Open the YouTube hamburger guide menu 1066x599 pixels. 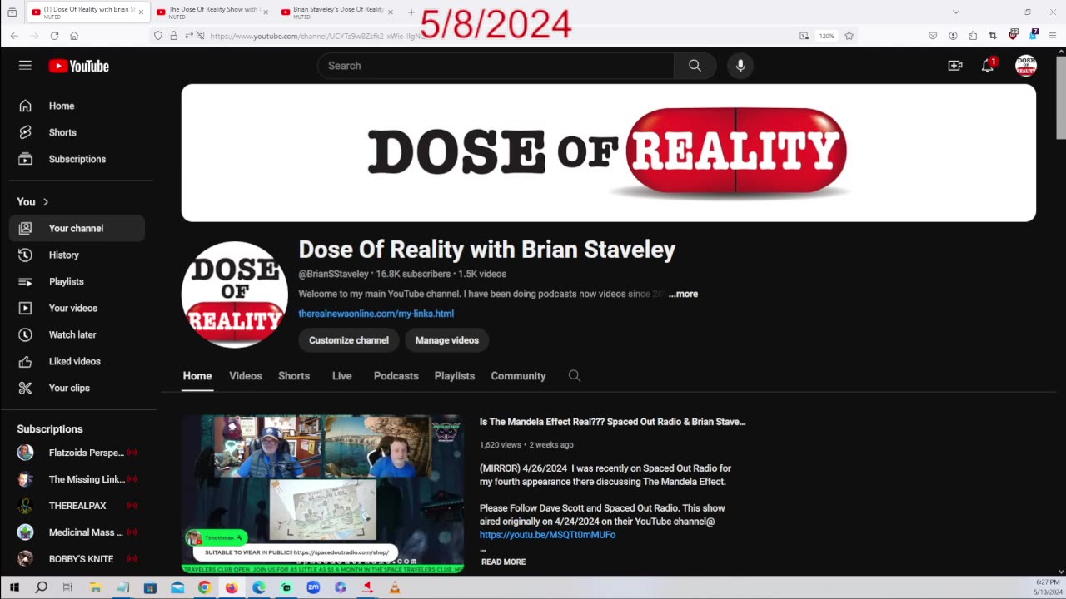(x=25, y=66)
